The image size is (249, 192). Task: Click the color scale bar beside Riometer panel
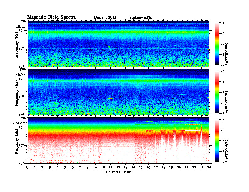coord(217,141)
